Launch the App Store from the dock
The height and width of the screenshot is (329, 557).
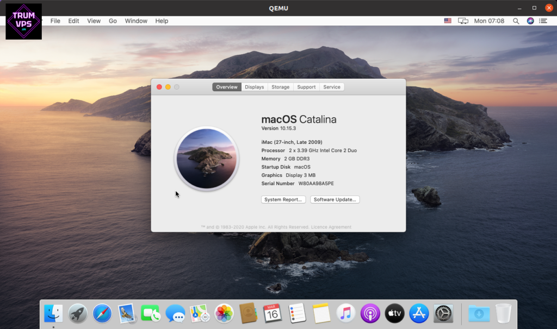point(419,313)
